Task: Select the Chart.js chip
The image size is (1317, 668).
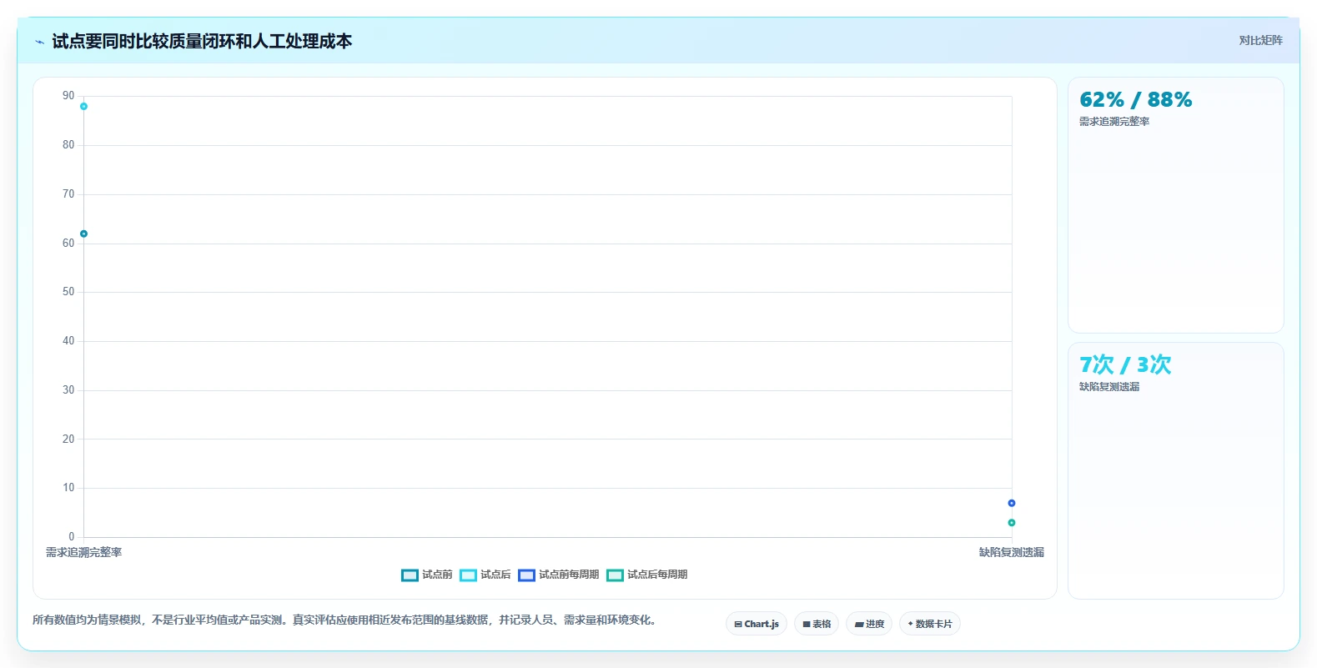Action: (757, 624)
